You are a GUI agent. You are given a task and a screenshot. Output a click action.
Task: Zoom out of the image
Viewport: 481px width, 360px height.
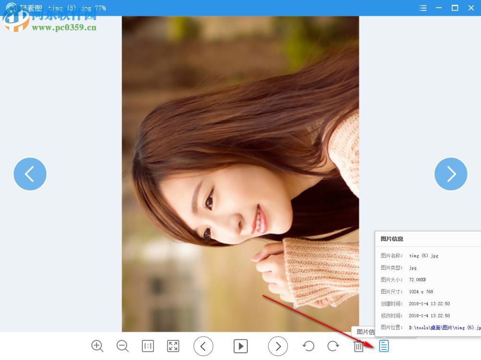point(122,346)
